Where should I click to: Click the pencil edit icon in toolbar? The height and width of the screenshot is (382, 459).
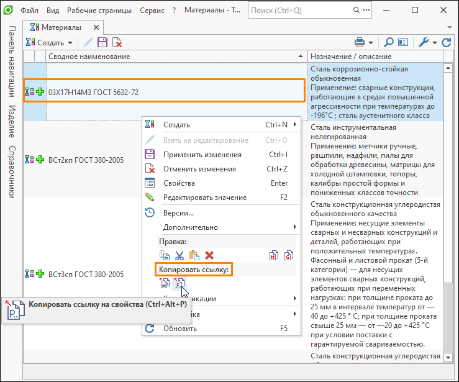click(88, 42)
